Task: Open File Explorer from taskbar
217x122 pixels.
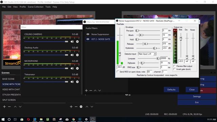Action: (x=41, y=119)
